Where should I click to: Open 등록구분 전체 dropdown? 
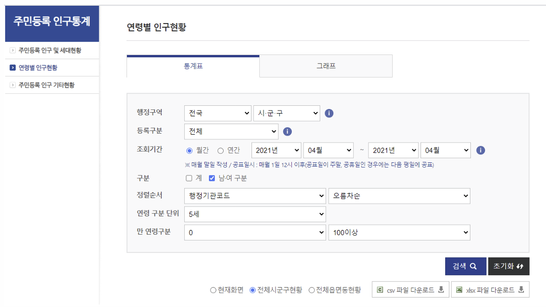(231, 131)
